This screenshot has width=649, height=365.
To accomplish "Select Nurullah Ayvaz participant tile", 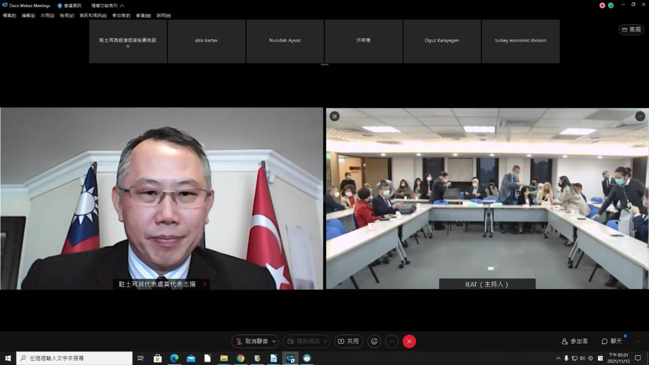I will 285,41.
